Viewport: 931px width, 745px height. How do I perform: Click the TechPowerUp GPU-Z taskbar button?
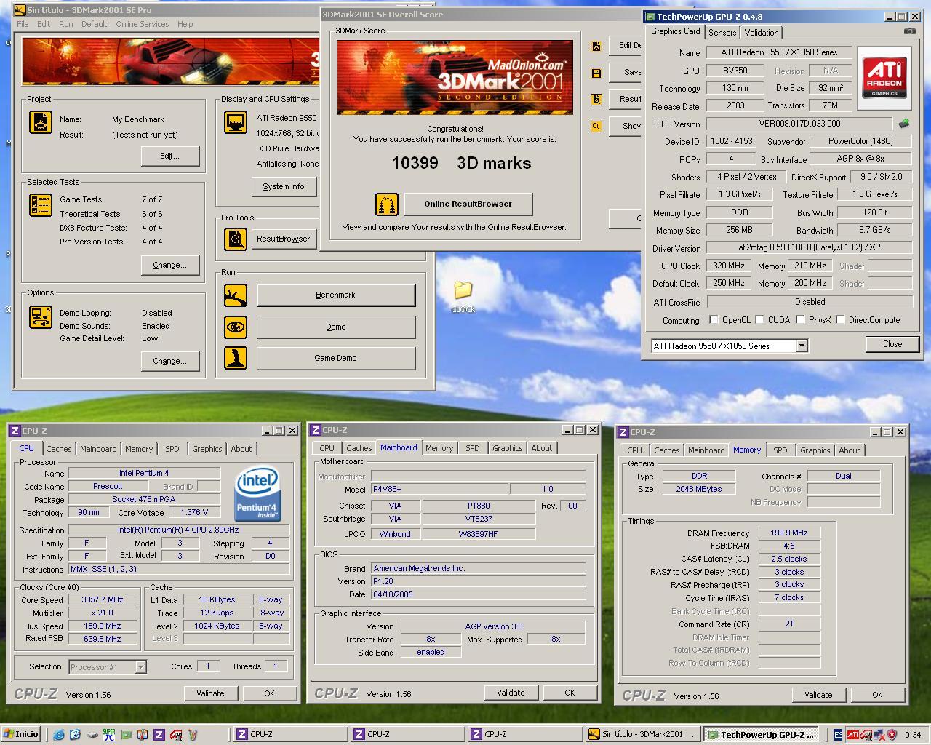(763, 735)
